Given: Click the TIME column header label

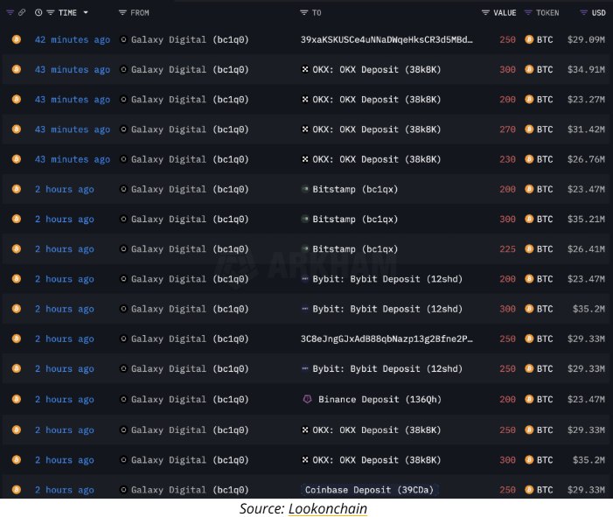Looking at the screenshot, I should pyautogui.click(x=67, y=13).
